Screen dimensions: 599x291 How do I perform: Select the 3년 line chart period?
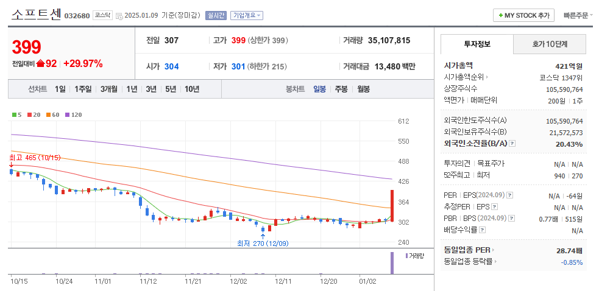[151, 89]
